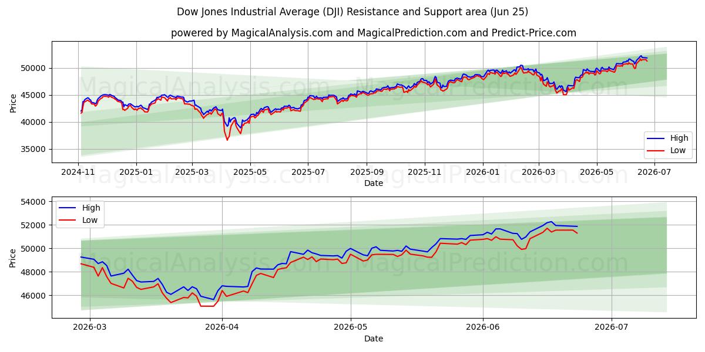Viewport: 705px width, 352px height.
Task: Click the 'Price' axis label of lower chart
Action: pyautogui.click(x=13, y=257)
